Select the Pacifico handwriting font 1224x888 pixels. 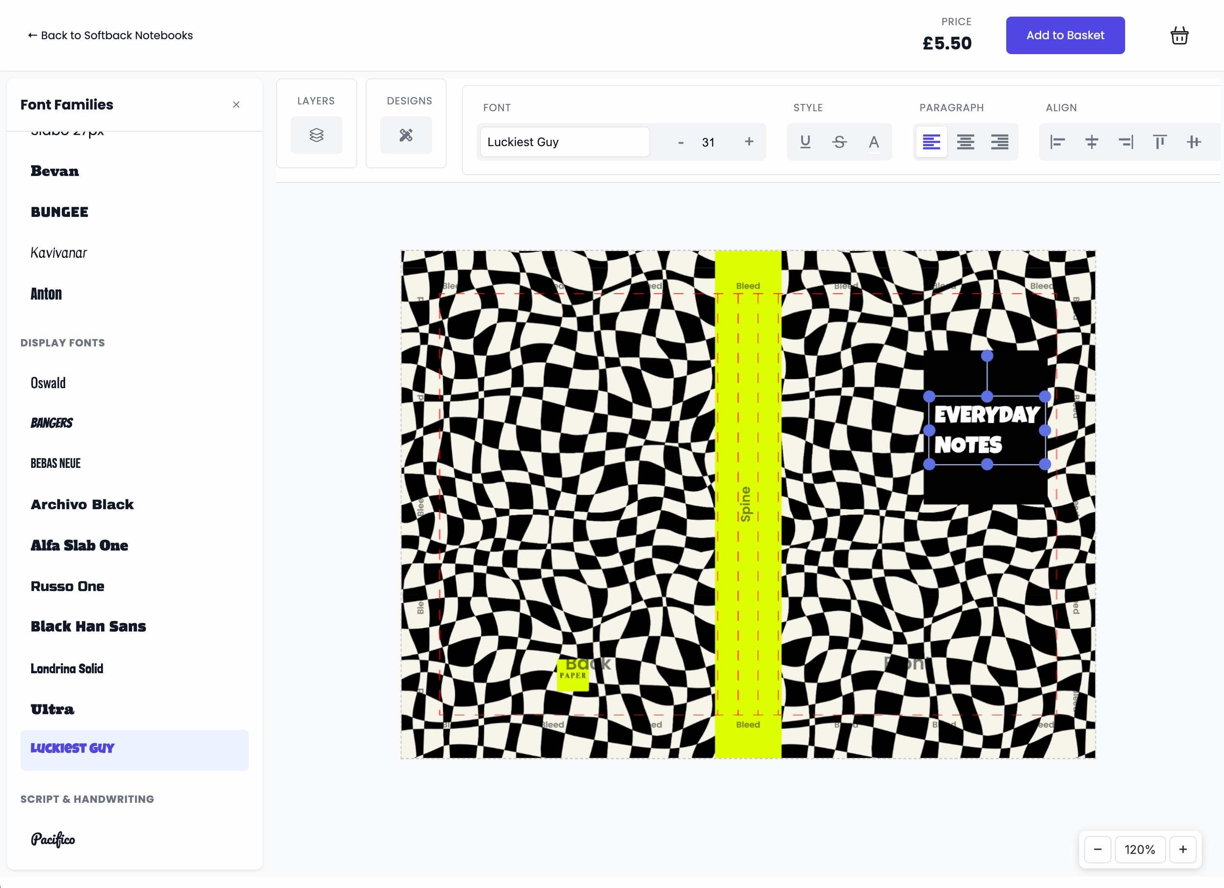[52, 839]
